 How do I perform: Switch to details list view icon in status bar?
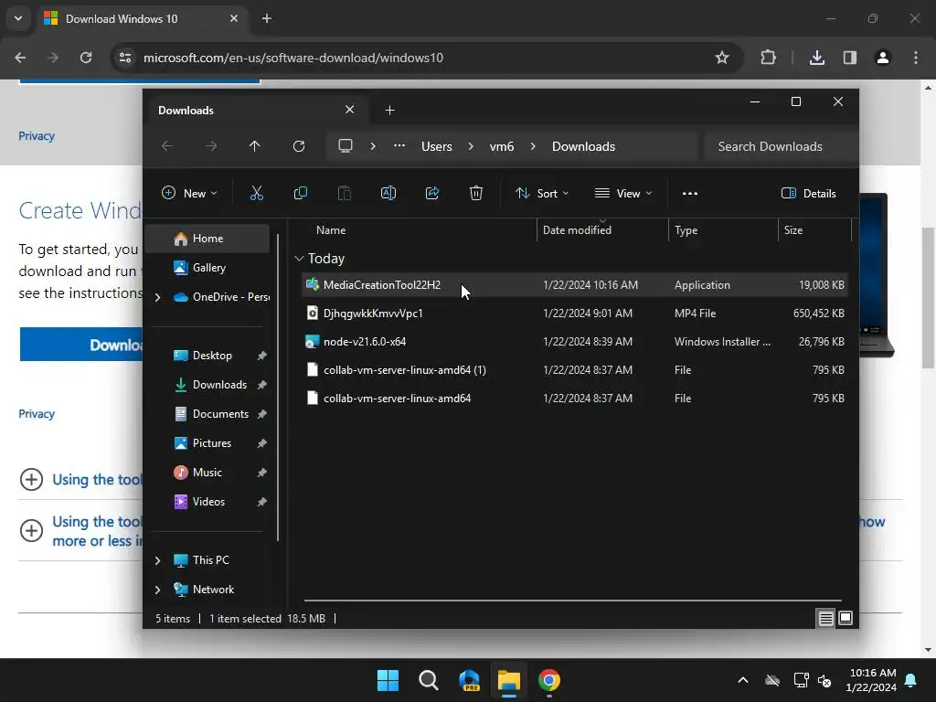tap(825, 619)
